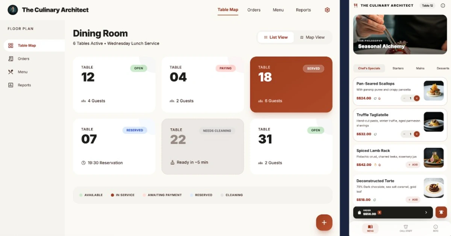Click shopping bag icon in order bar
The height and width of the screenshot is (236, 451).
point(359,212)
